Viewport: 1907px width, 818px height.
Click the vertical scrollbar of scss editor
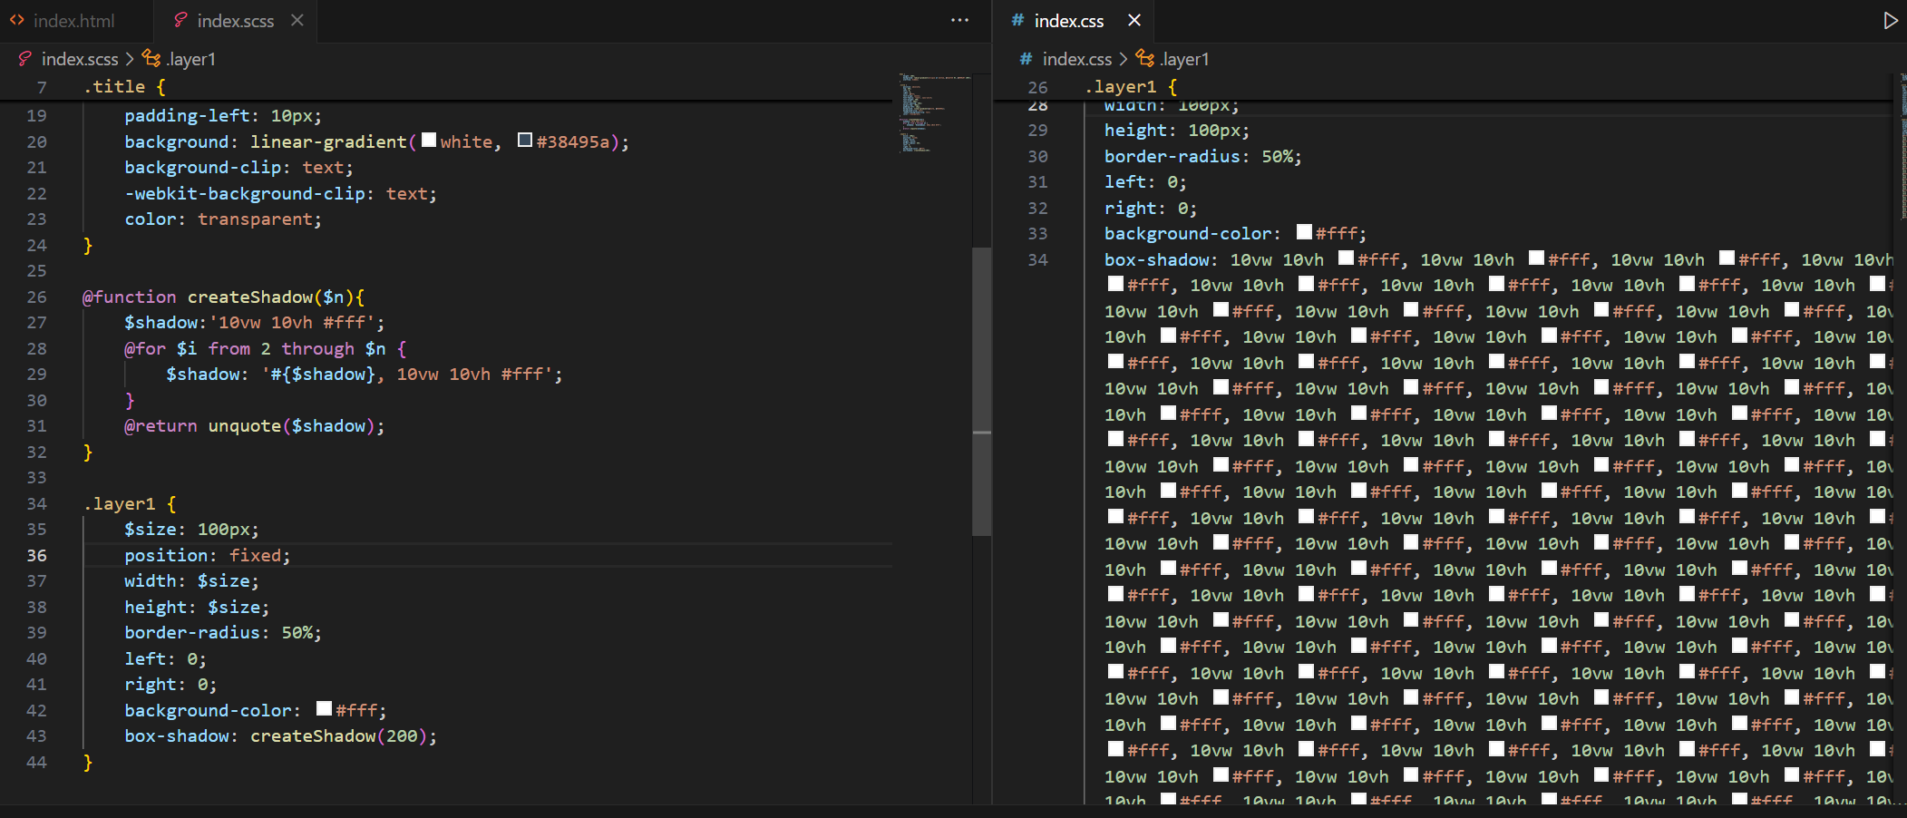981,390
